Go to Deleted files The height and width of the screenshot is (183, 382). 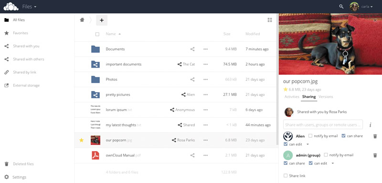tap(23, 164)
